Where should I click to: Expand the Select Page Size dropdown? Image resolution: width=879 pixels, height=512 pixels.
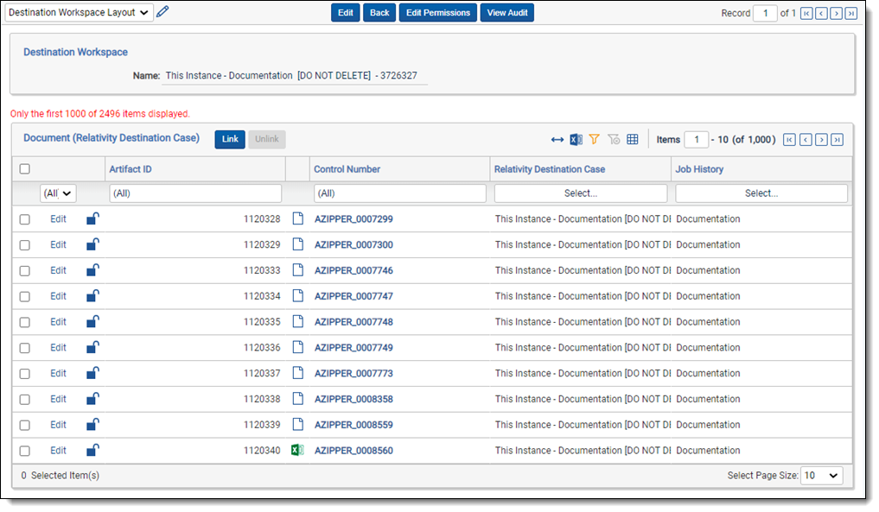820,476
